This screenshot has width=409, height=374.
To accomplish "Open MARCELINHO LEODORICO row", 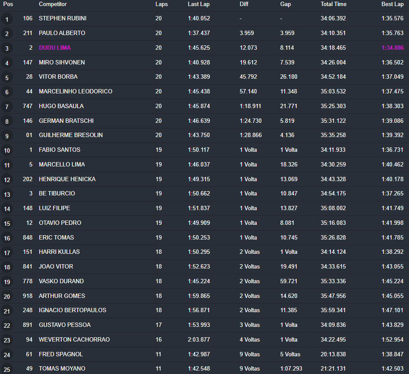I will [205, 91].
